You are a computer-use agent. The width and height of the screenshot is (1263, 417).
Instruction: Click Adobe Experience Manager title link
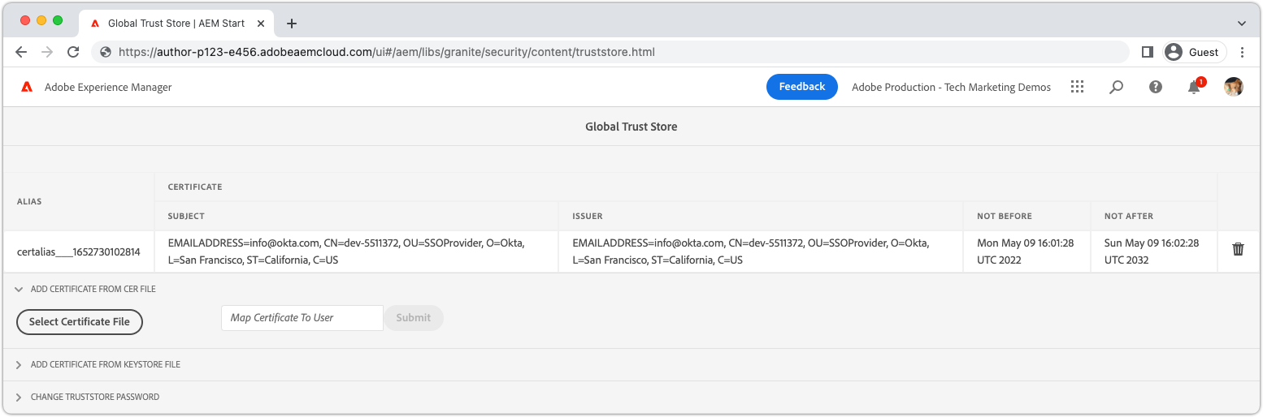(x=108, y=87)
